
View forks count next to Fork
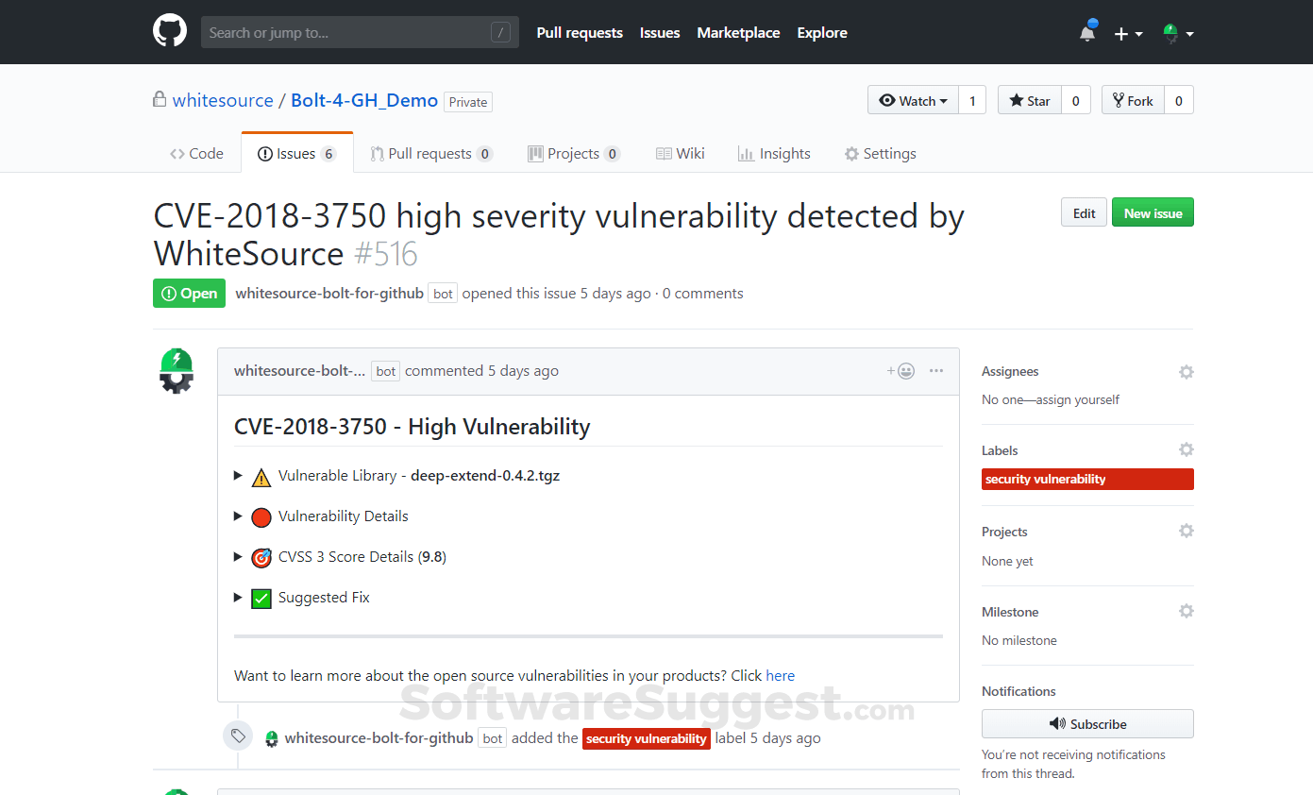(1179, 100)
